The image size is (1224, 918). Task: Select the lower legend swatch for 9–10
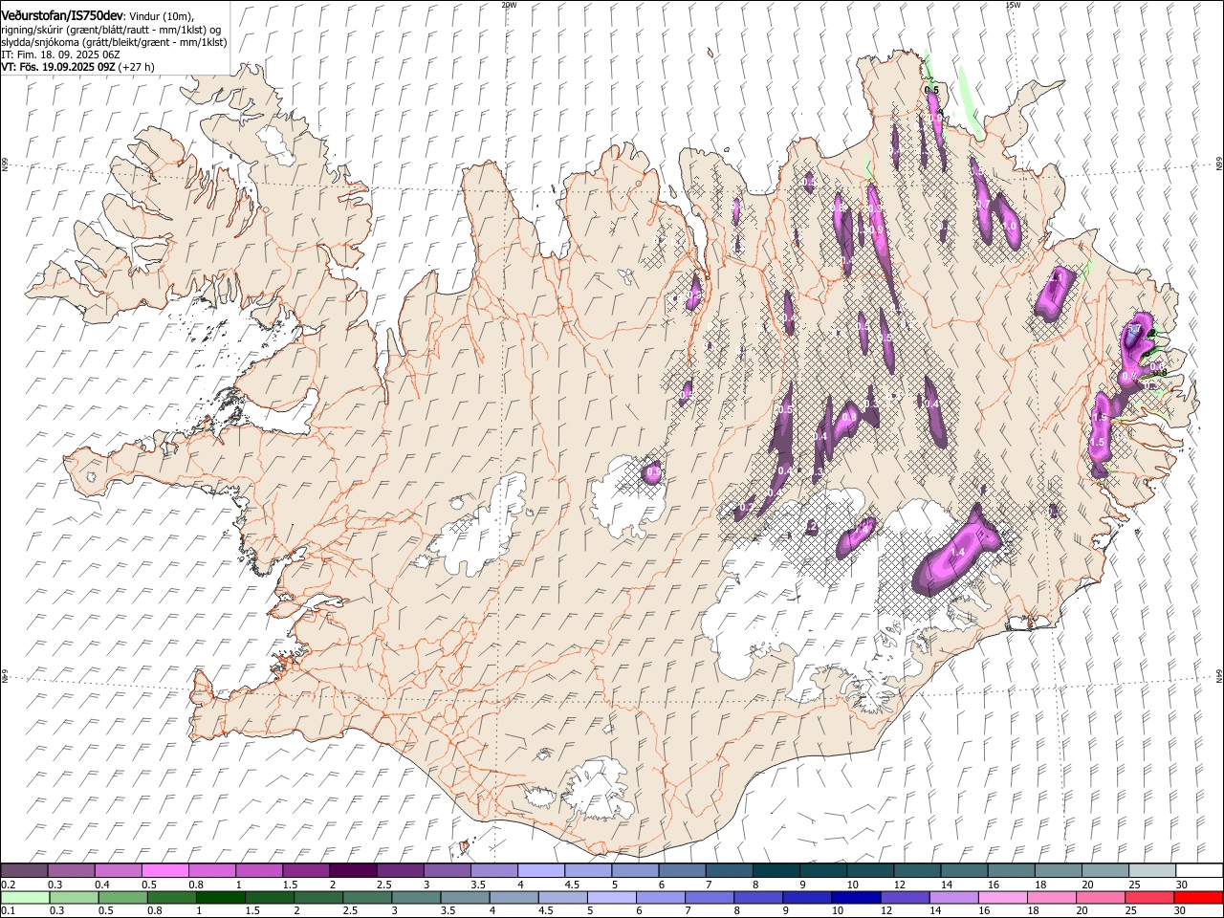point(805,898)
